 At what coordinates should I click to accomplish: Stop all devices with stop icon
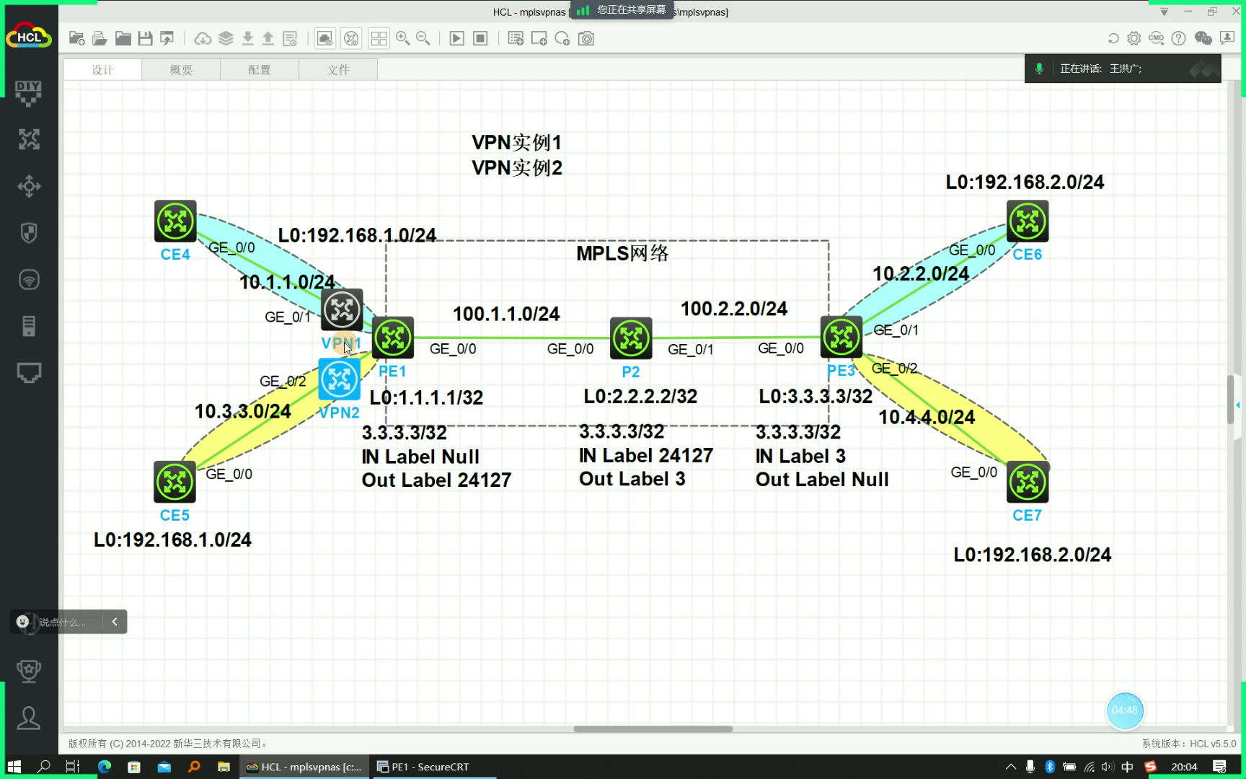(480, 38)
